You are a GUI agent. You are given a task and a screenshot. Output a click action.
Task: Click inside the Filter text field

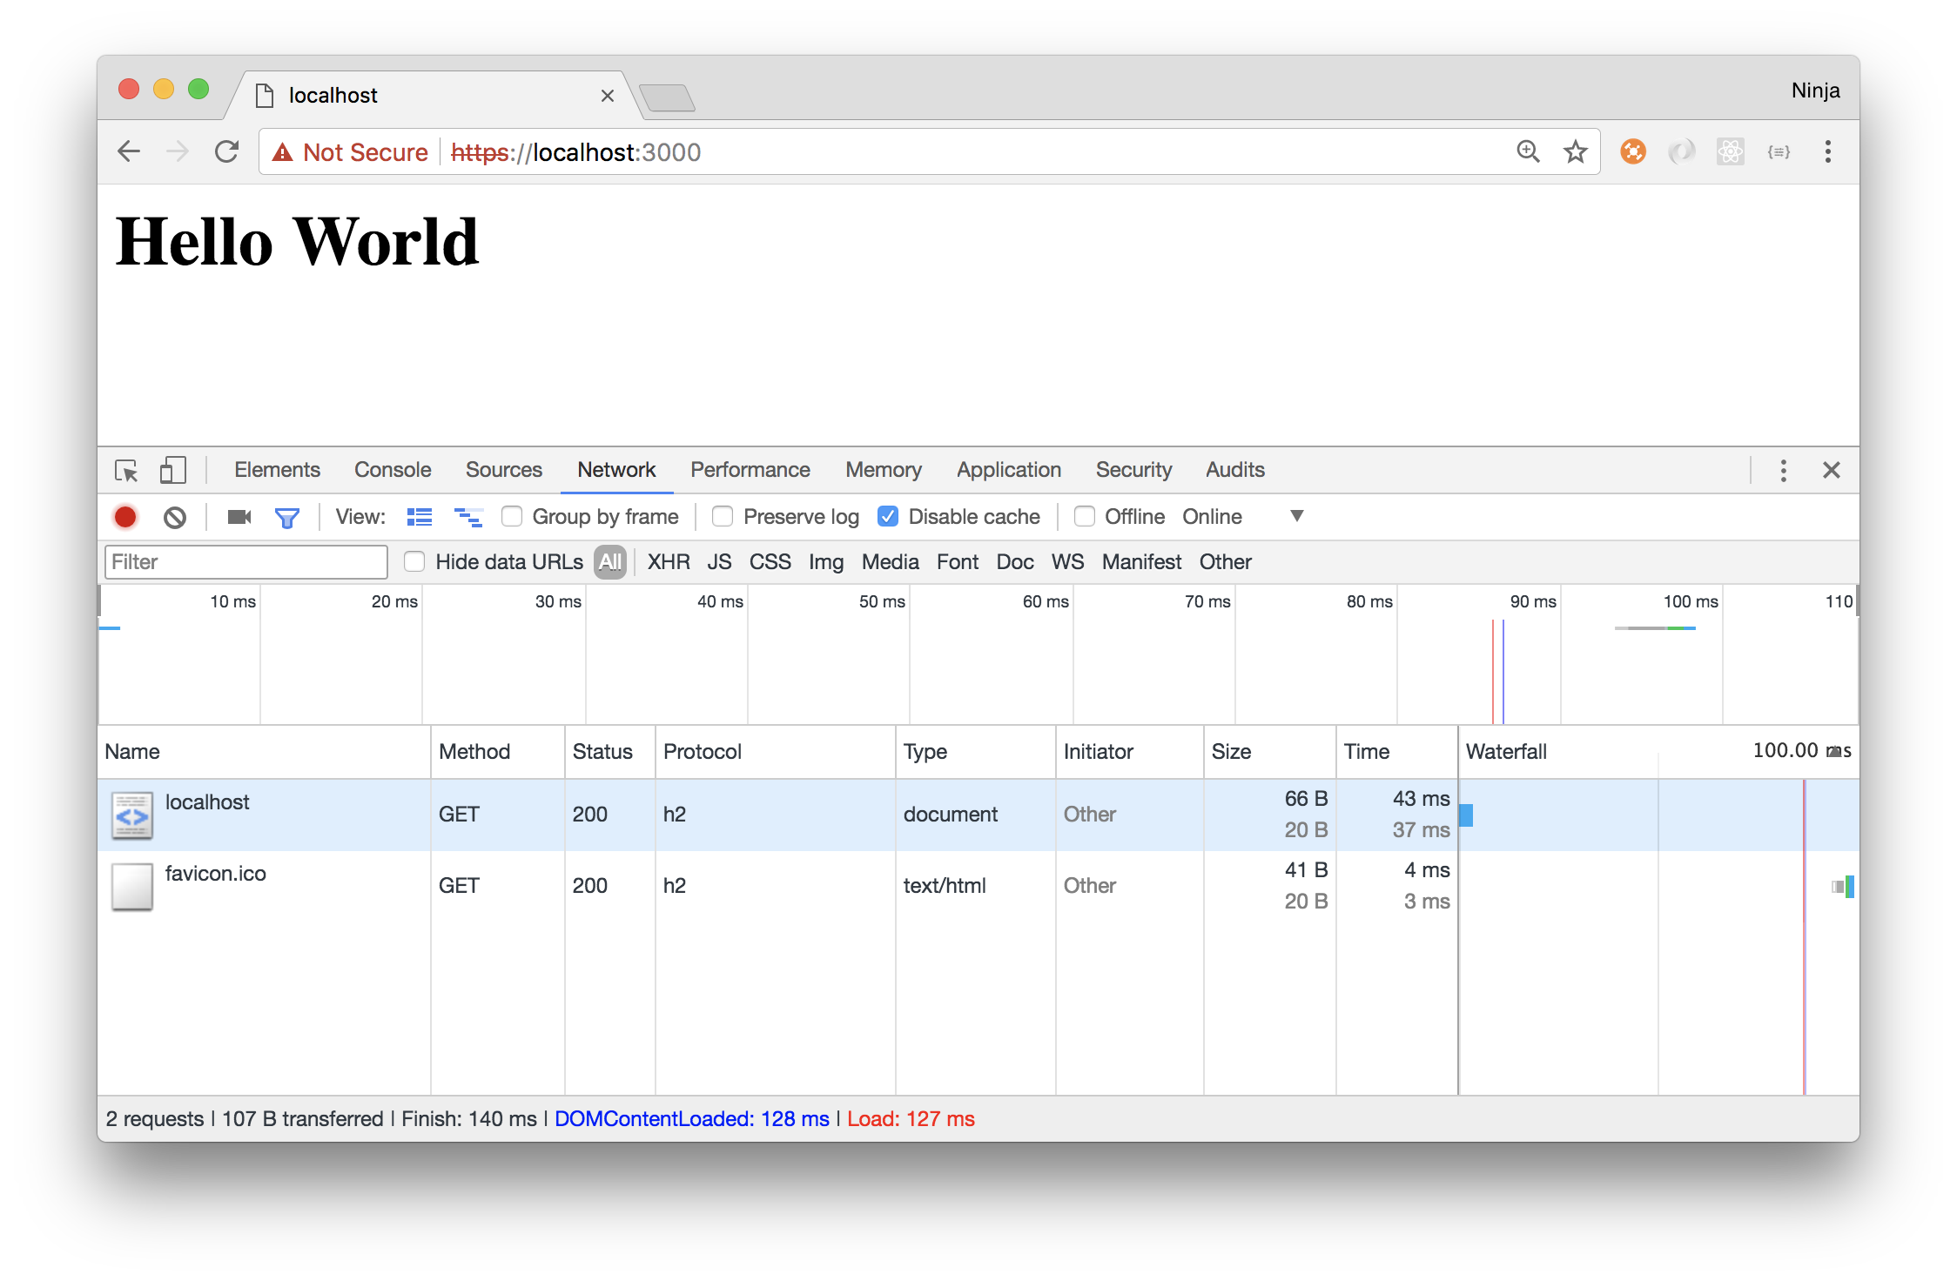point(245,562)
